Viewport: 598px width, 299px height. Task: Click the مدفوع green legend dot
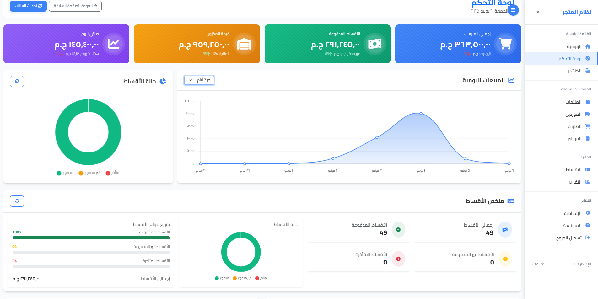(x=59, y=173)
